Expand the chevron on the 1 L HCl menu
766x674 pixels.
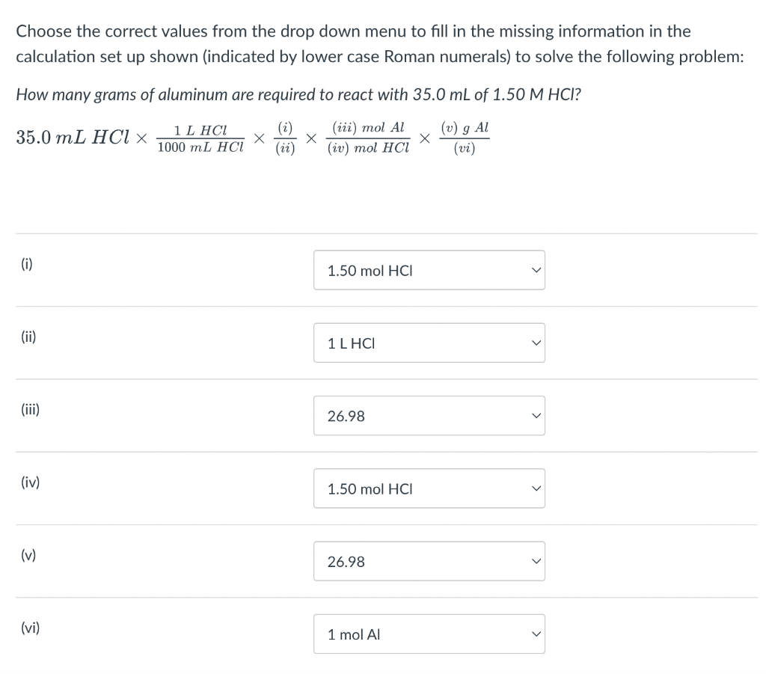535,343
